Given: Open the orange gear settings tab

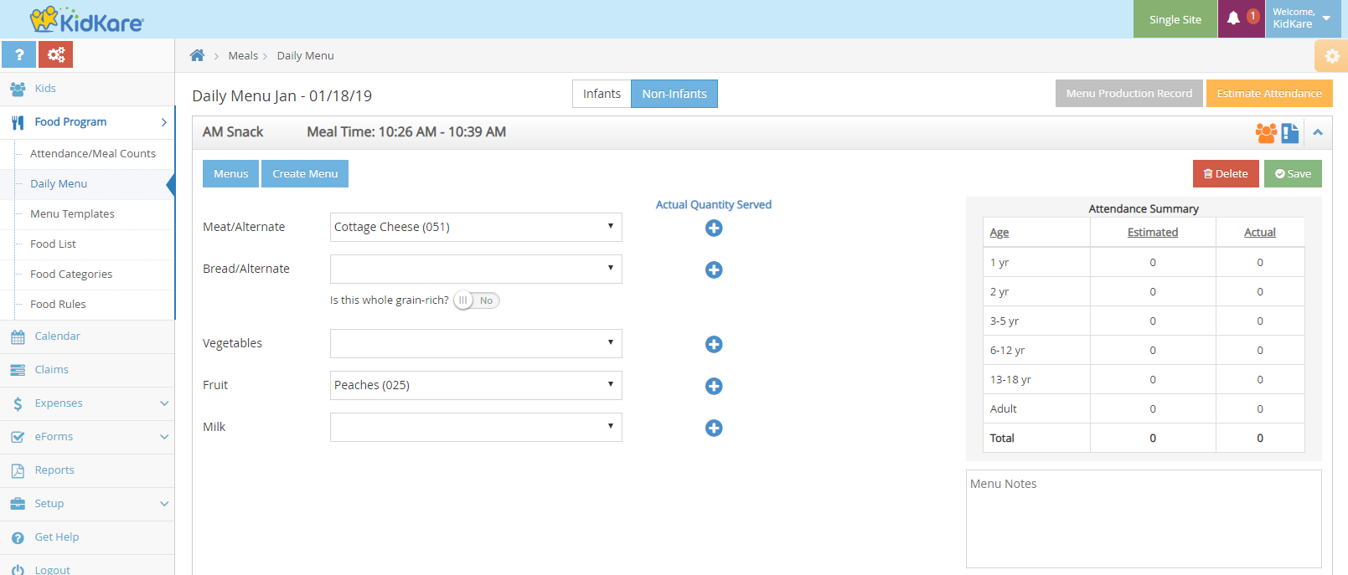Looking at the screenshot, I should [1331, 56].
